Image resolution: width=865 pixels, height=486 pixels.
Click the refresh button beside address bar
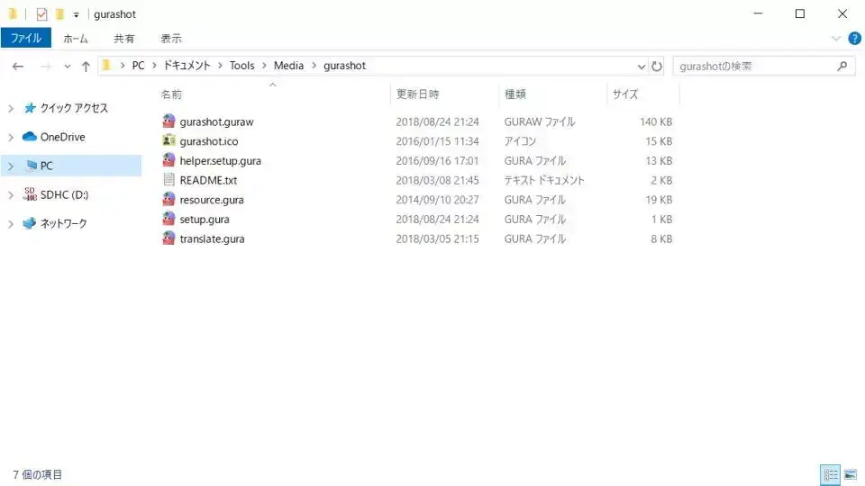click(657, 66)
